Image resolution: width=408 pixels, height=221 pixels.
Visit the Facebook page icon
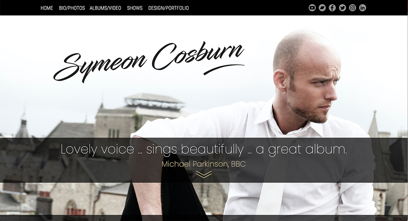click(x=332, y=8)
